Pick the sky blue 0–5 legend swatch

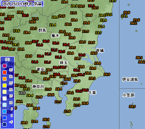(5, 111)
